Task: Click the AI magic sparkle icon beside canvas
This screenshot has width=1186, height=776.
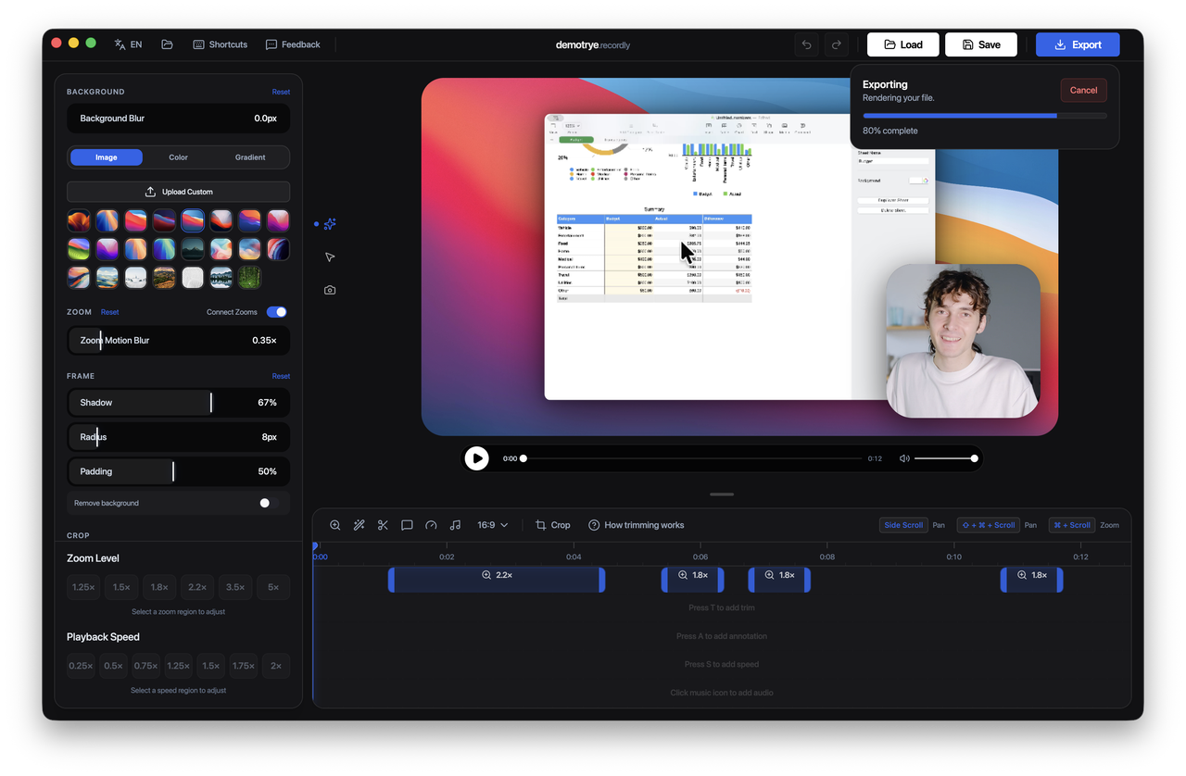Action: click(x=329, y=224)
